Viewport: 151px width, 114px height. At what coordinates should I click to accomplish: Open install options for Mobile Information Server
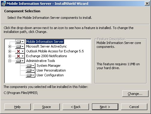tap(20, 42)
